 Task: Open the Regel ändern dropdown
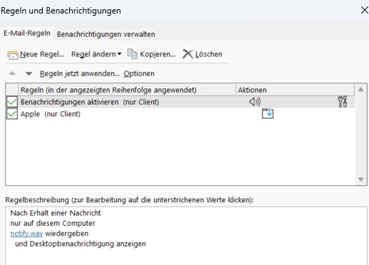[96, 54]
